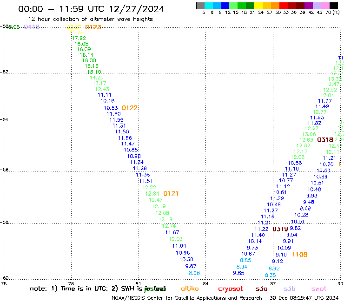Click the wave height value 9.54

291,235
